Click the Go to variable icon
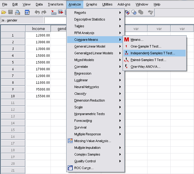 pos(61,12)
